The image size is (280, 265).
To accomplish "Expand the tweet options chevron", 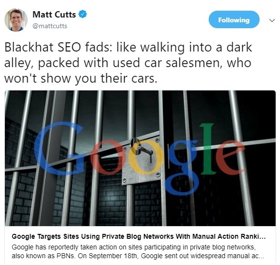I will [272, 20].
